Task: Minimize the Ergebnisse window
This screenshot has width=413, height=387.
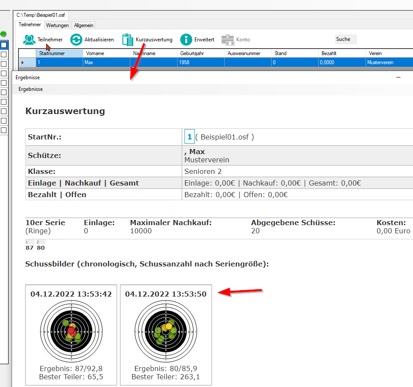Action: [x=398, y=77]
